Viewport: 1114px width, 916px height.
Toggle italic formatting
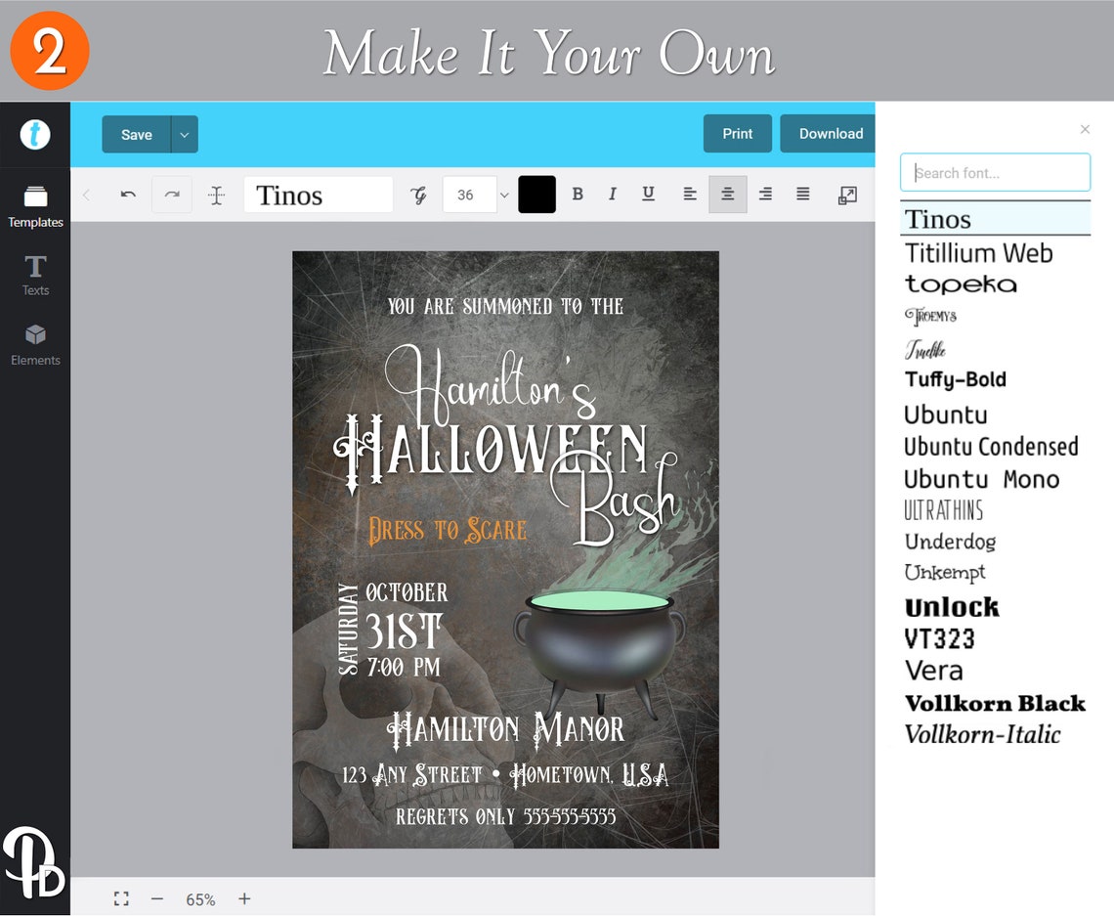[x=613, y=194]
